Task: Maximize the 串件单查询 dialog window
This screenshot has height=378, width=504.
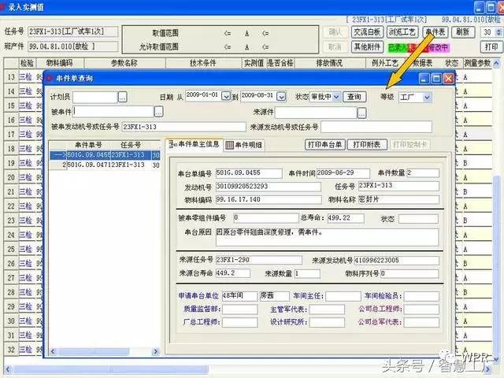Action: tap(436, 79)
